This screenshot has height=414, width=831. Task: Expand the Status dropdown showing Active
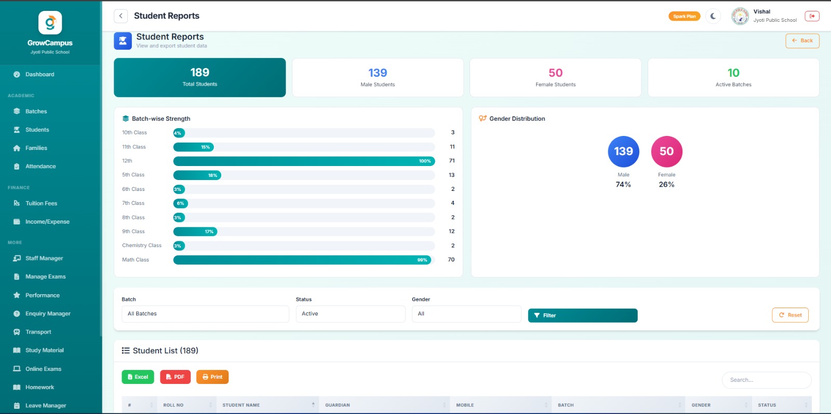coord(350,314)
